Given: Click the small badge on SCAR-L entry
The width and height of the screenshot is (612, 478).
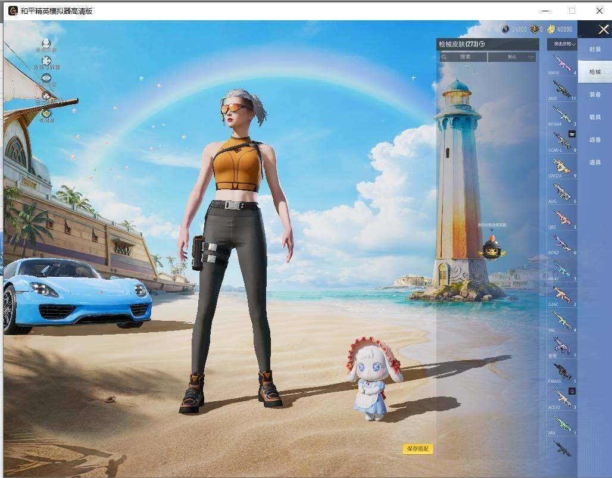Looking at the screenshot, I should coord(572,134).
